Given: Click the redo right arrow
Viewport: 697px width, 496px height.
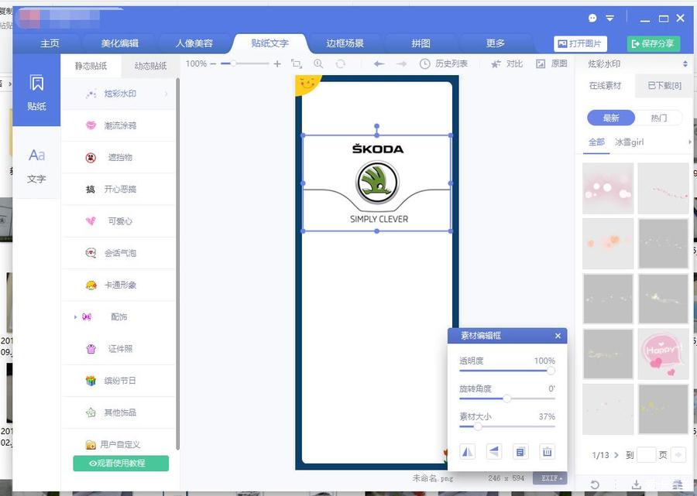Looking at the screenshot, I should tap(401, 64).
